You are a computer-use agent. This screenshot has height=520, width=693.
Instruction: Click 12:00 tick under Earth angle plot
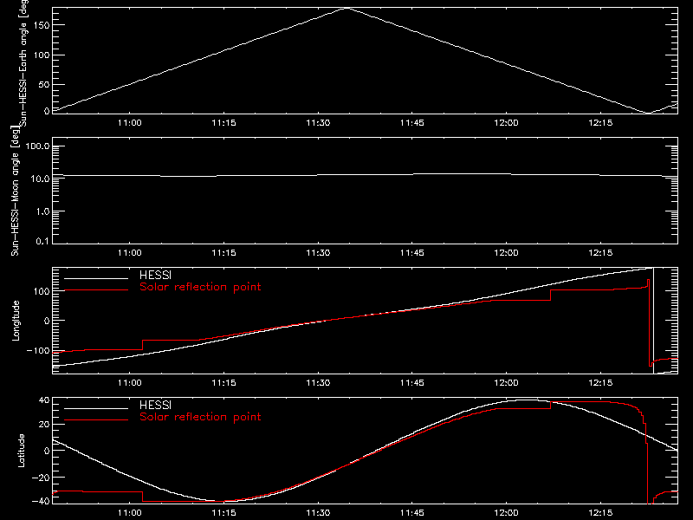pos(506,122)
